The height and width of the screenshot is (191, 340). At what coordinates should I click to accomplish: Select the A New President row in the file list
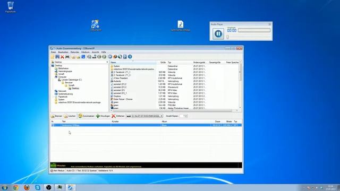175,78
